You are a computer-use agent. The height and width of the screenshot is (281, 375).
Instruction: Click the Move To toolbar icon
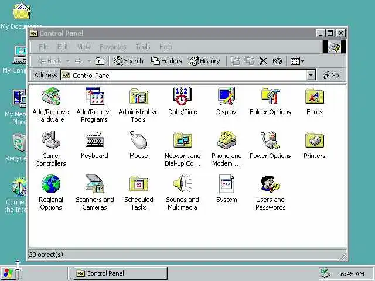click(x=235, y=61)
